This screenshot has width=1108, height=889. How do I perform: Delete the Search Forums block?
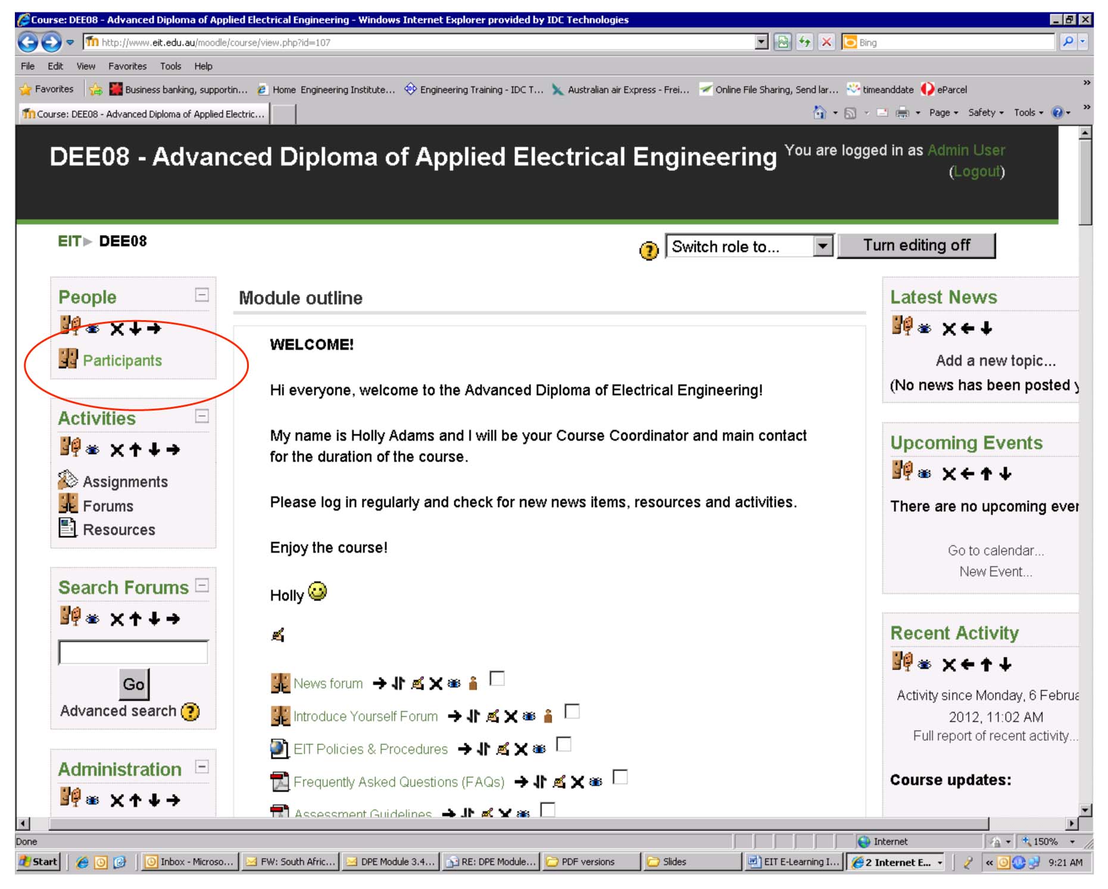coord(117,619)
